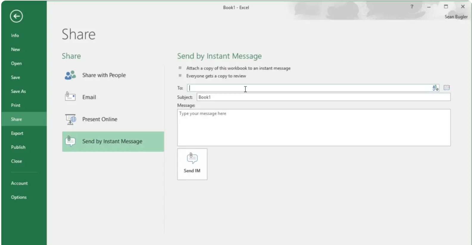Click the Message text box

[313, 128]
